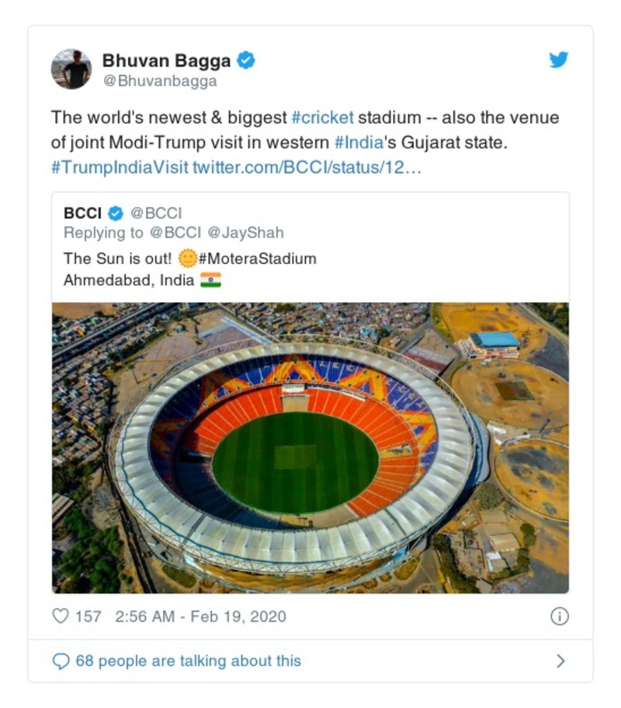Click the blue reply bubble icon
The height and width of the screenshot is (708, 621).
point(61,661)
